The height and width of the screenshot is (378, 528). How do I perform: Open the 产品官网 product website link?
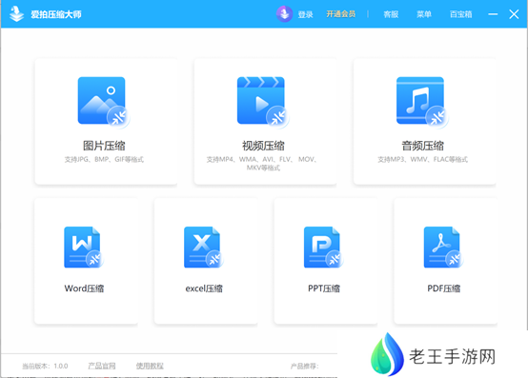coord(102,366)
